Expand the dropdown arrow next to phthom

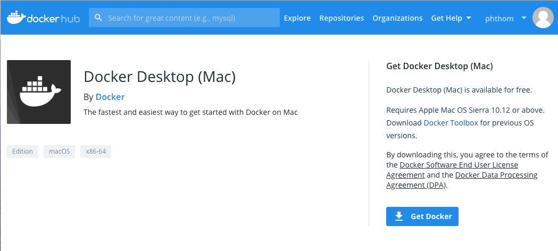tap(524, 18)
